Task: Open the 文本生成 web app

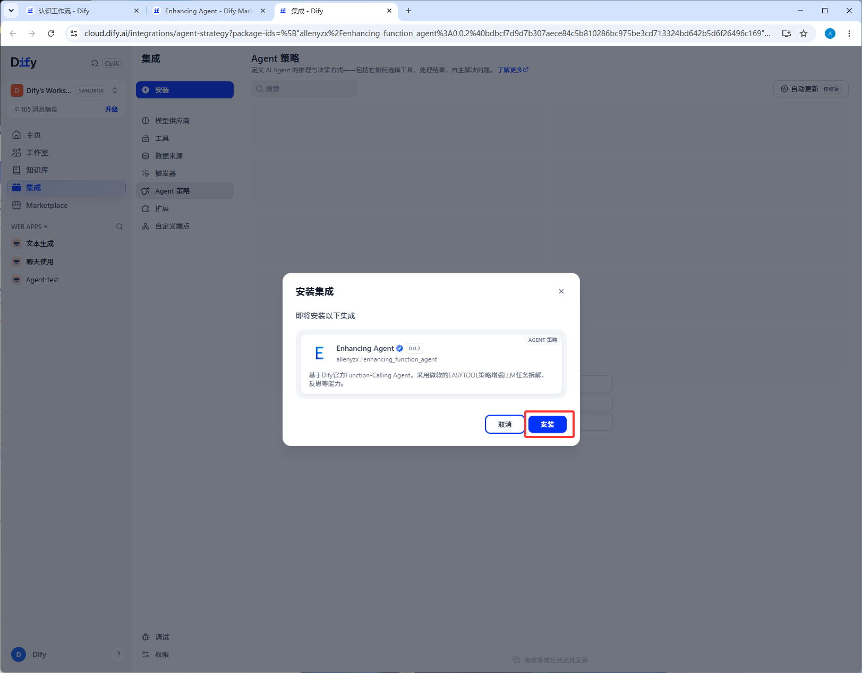Action: (66, 243)
